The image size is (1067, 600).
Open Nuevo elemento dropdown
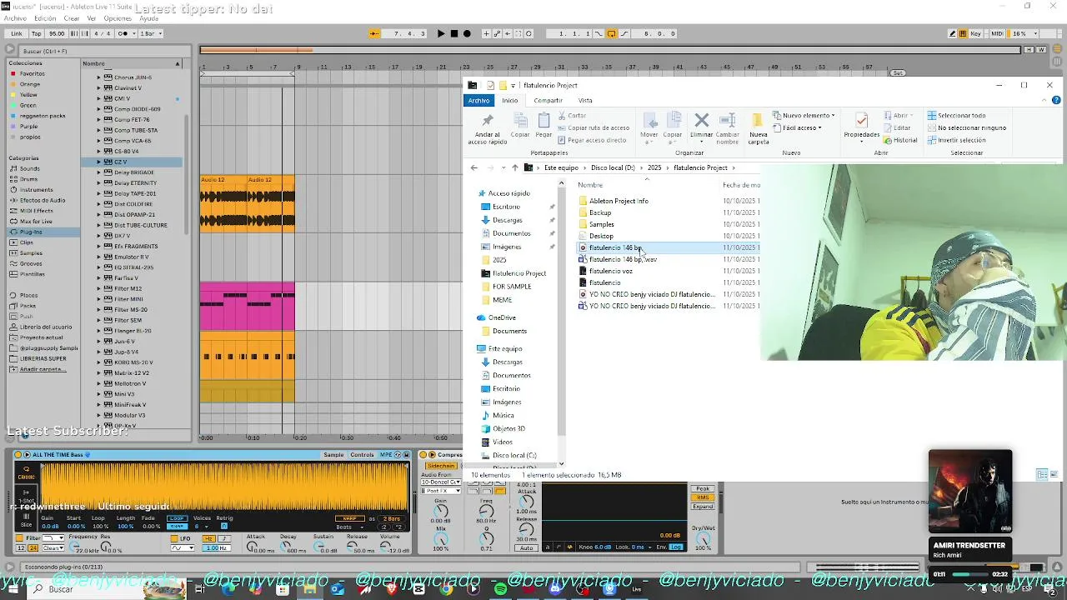pyautogui.click(x=804, y=116)
